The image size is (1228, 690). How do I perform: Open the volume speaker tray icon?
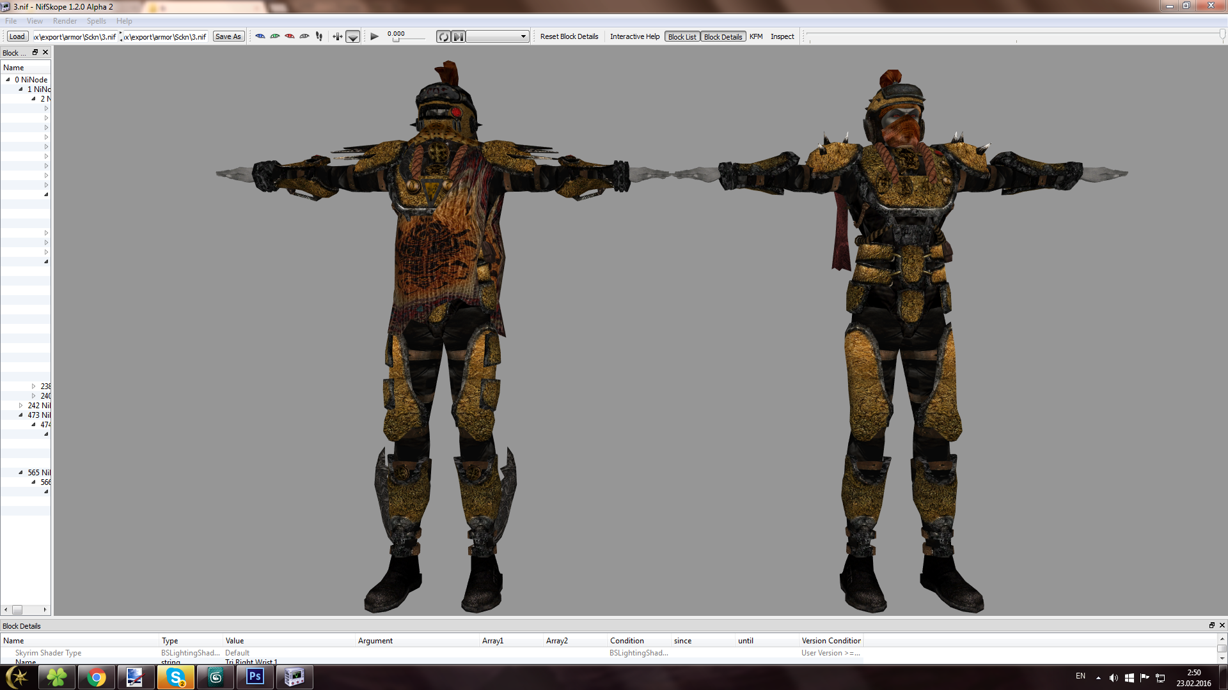[1114, 678]
